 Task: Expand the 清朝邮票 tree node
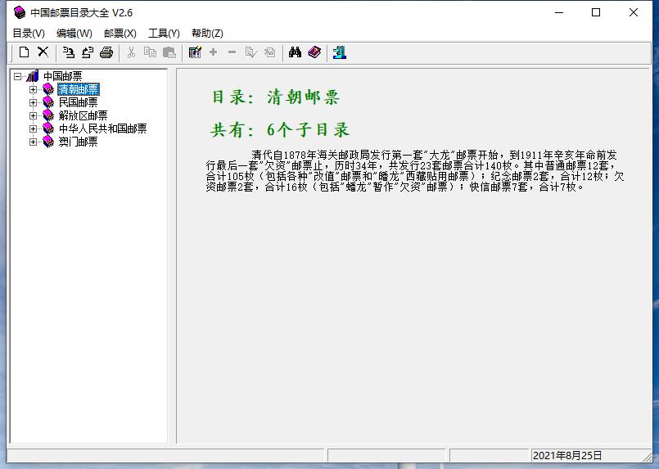pos(34,89)
